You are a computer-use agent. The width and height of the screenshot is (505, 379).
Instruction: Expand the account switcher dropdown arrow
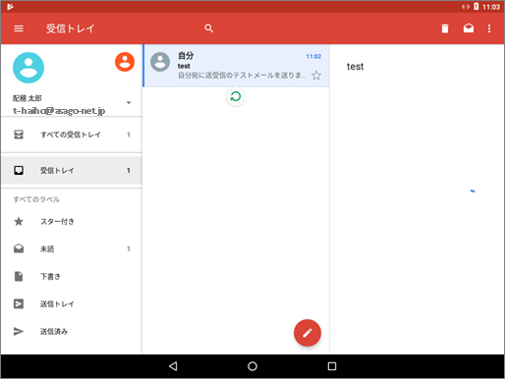[129, 102]
